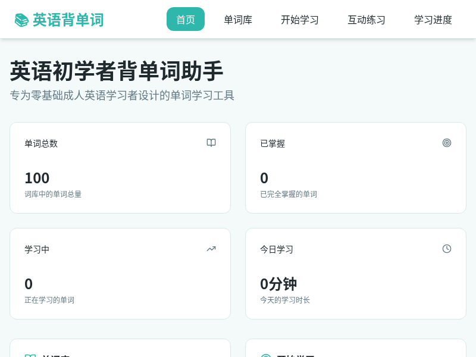Image resolution: width=476 pixels, height=357 pixels.
Task: Click the target icon on the bottom-right card
Action: tap(266, 356)
